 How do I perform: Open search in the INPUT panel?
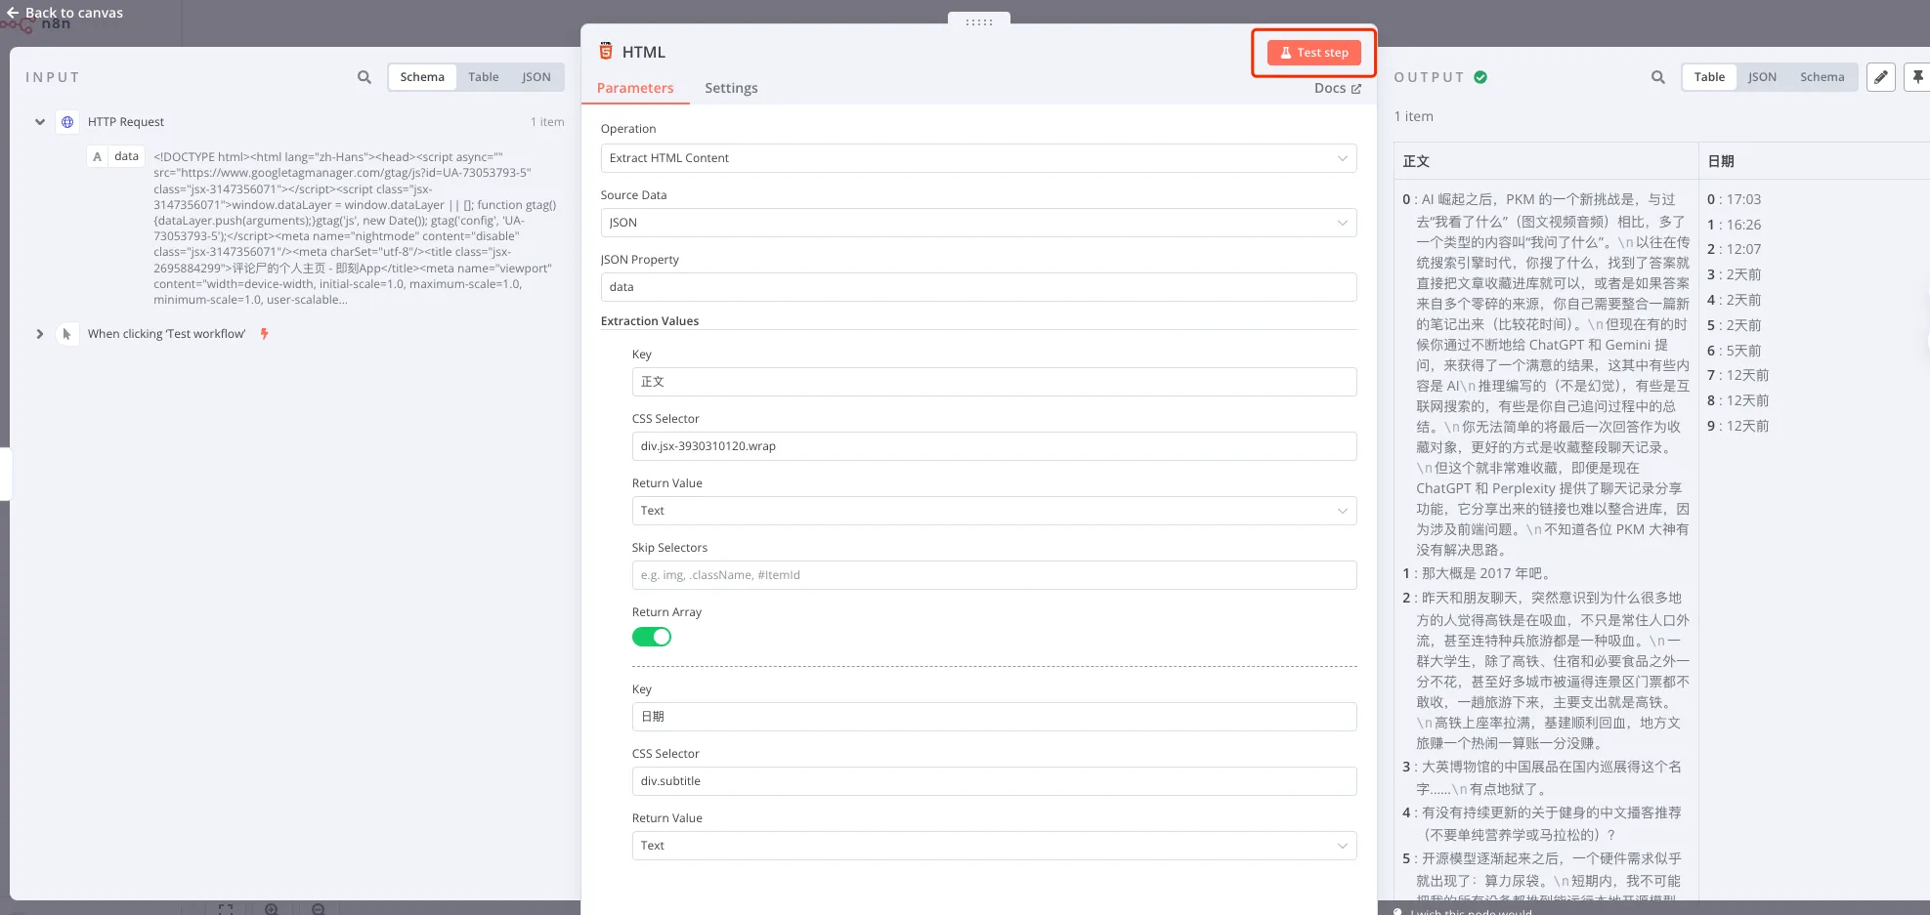tap(365, 77)
